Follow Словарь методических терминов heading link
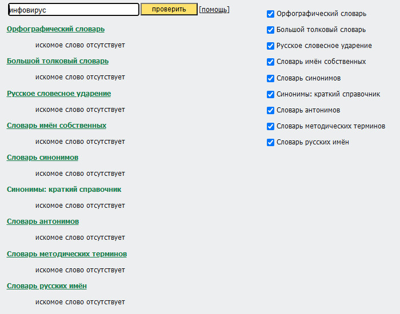Viewport: 400px width, 314px height. click(x=67, y=254)
